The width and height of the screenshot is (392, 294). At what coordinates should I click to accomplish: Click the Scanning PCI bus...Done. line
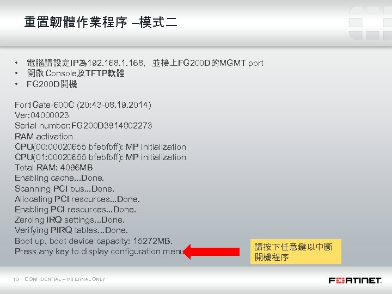tap(64, 188)
